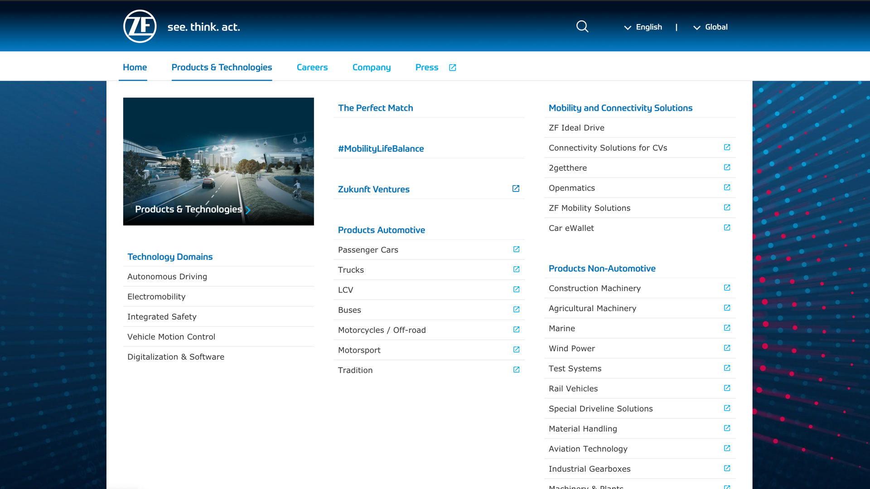This screenshot has width=870, height=489.
Task: Go to the Home menu item
Action: click(135, 67)
